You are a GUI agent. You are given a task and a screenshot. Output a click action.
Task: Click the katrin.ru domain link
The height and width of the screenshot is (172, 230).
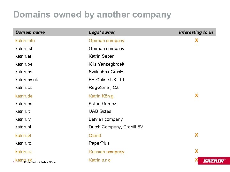[23, 152]
